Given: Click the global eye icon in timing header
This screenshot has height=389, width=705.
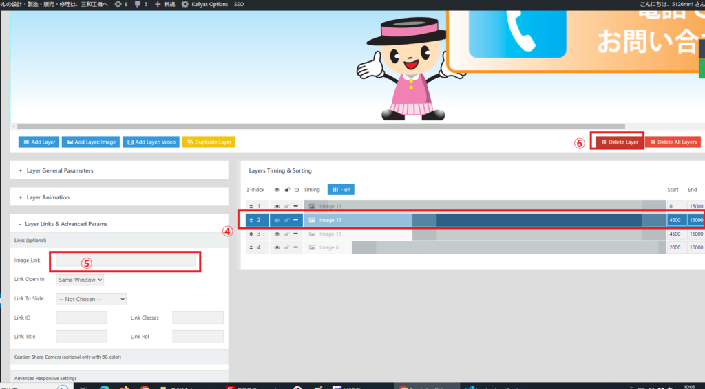Looking at the screenshot, I should coord(277,190).
